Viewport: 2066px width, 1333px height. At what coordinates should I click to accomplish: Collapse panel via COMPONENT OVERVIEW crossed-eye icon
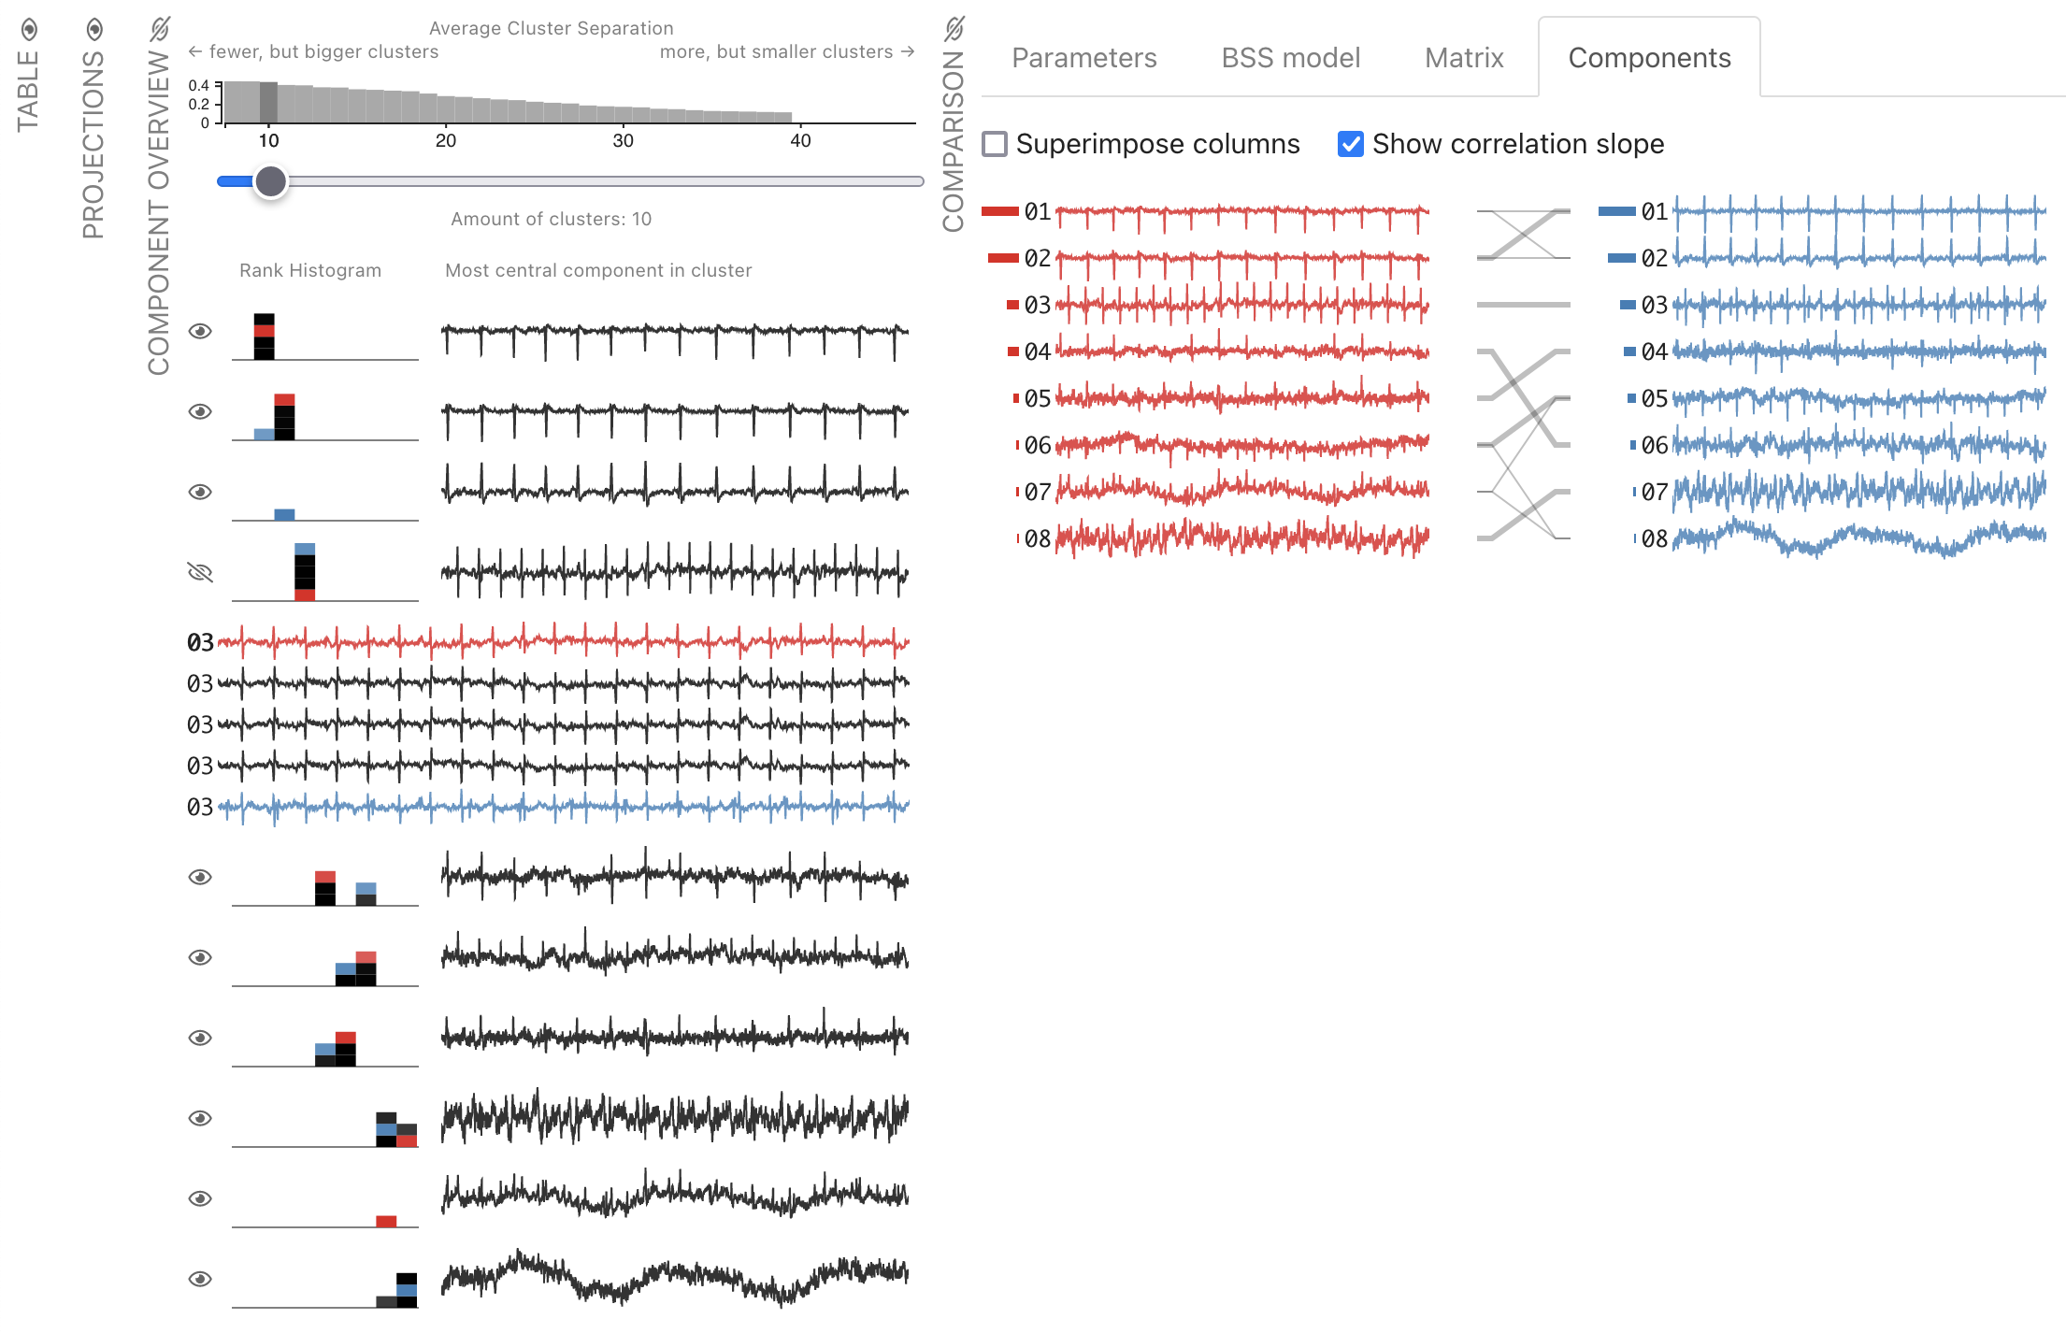coord(160,30)
